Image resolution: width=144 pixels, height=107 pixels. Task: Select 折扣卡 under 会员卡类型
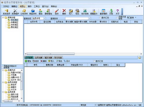[x=14, y=85]
